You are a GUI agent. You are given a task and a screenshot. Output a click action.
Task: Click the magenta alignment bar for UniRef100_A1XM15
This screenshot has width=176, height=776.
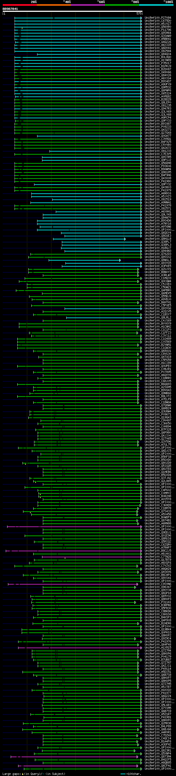click(x=80, y=648)
